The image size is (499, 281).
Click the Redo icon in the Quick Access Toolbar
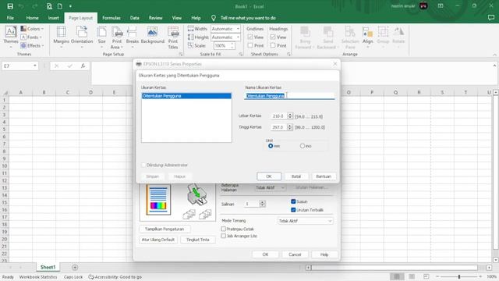click(x=34, y=6)
